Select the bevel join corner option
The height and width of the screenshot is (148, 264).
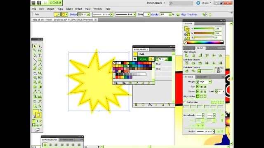205,91
